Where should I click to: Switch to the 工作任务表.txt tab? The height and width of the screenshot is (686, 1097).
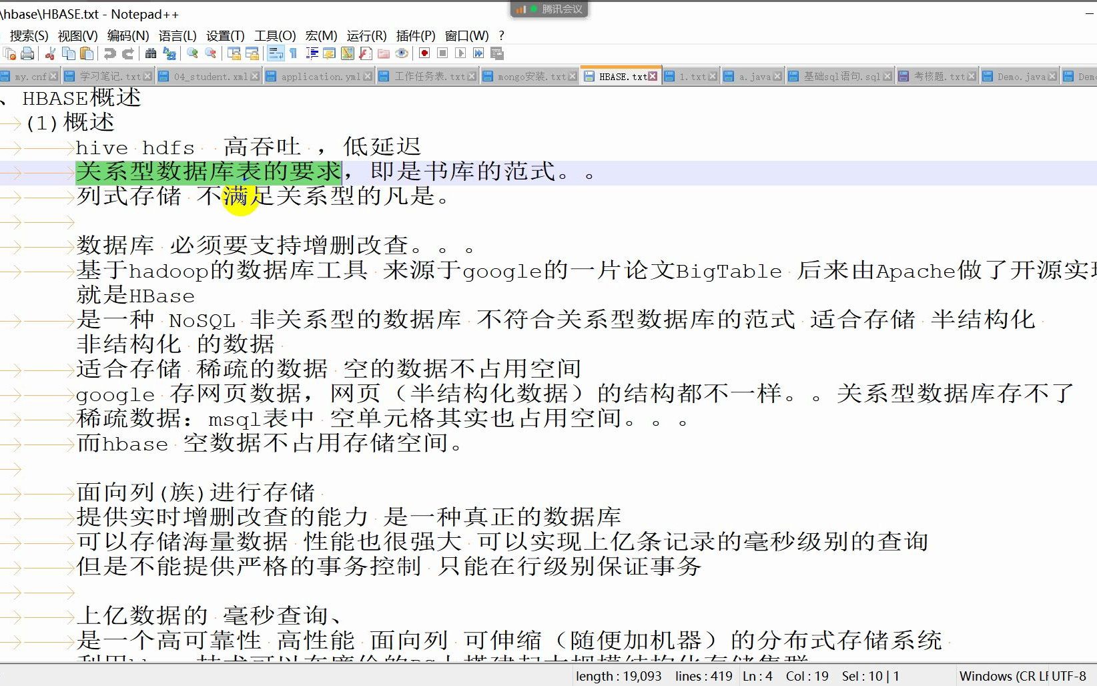(429, 77)
